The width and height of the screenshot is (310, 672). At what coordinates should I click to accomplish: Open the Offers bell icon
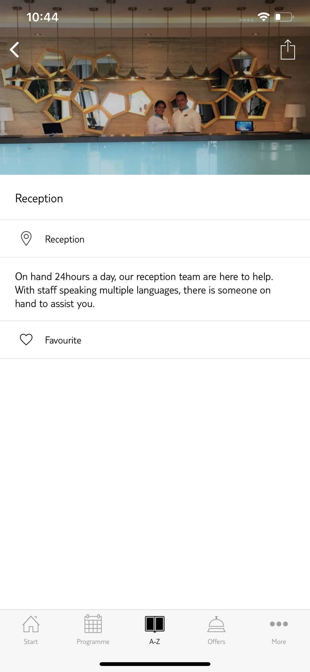click(x=216, y=624)
